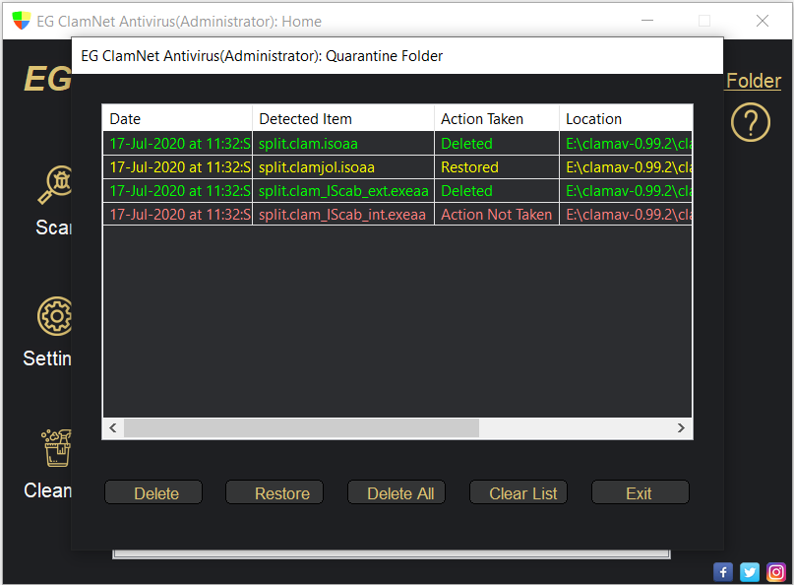
Task: Click the Clean label in Home window
Action: pos(47,490)
